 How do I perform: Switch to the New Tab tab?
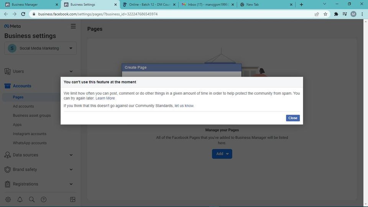click(x=266, y=5)
